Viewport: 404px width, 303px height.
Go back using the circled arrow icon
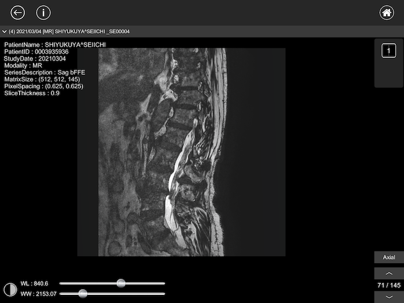[18, 13]
